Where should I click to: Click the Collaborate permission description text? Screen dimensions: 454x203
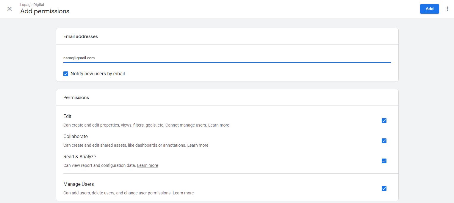click(x=125, y=145)
